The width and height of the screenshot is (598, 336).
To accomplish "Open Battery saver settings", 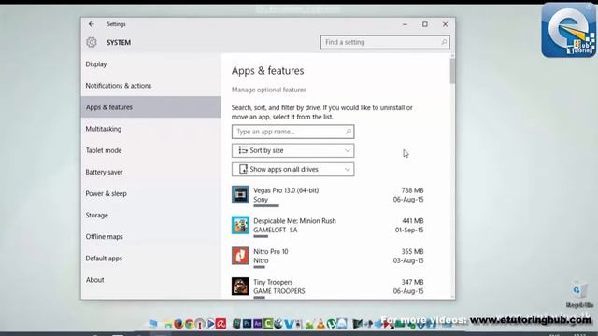I will coord(150,172).
